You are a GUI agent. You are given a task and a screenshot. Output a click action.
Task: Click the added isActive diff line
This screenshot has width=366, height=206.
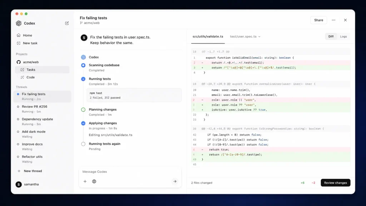pos(271,110)
